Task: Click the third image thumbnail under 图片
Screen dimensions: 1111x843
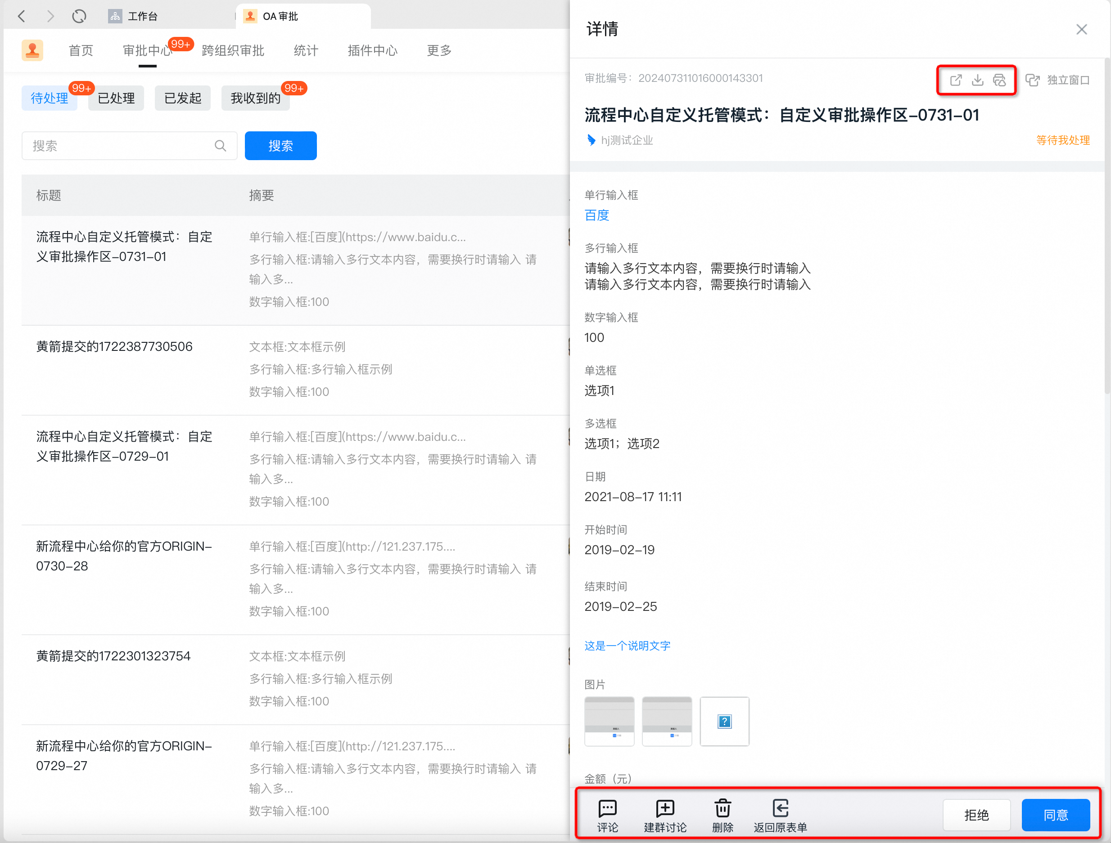Action: (724, 721)
